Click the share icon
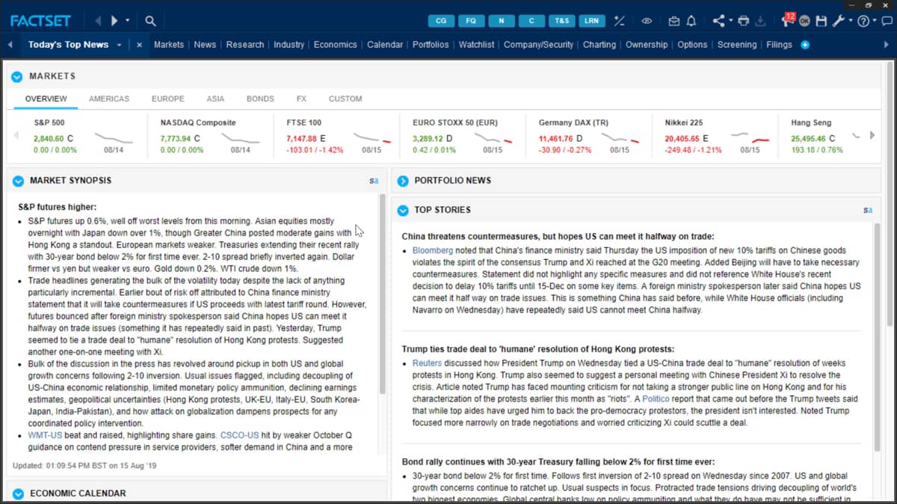The width and height of the screenshot is (897, 504). tap(719, 21)
